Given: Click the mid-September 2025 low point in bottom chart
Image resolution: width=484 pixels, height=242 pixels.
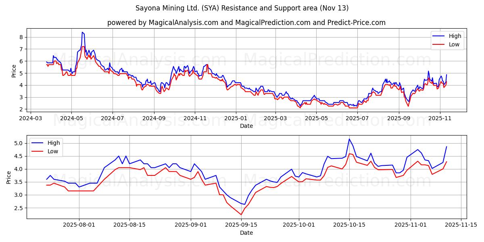Looking at the screenshot, I should [x=241, y=215].
